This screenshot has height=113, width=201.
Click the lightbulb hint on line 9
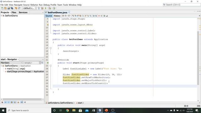point(47,24)
